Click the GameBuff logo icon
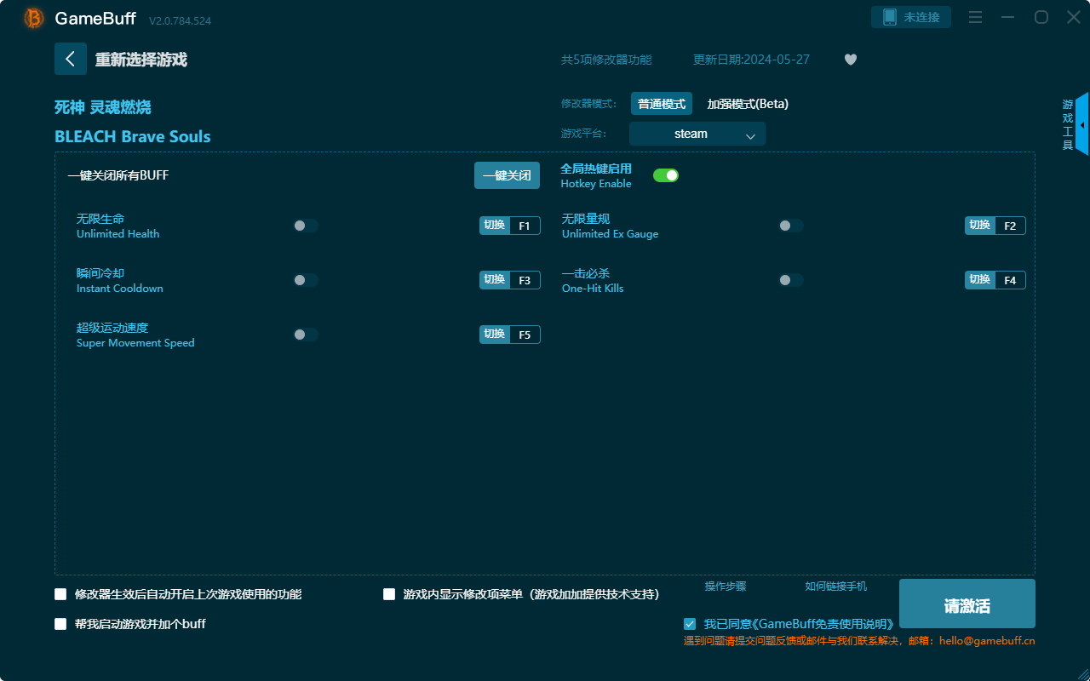Image resolution: width=1090 pixels, height=681 pixels. 34,18
